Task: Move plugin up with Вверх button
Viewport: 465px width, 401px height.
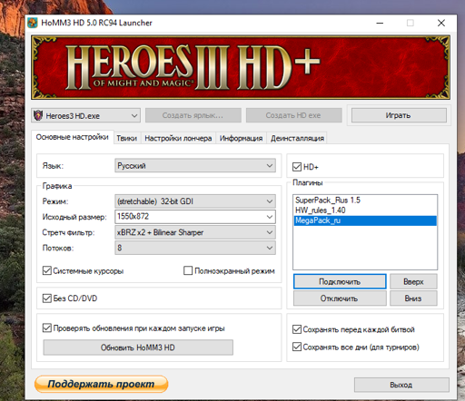Action: pos(413,281)
